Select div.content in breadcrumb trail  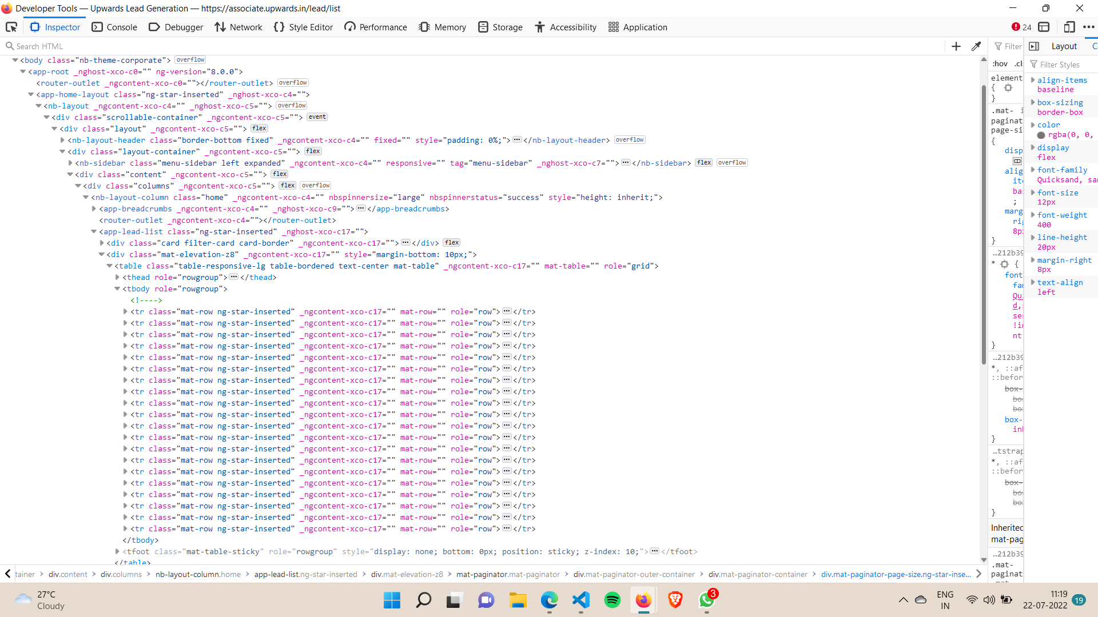coord(68,574)
